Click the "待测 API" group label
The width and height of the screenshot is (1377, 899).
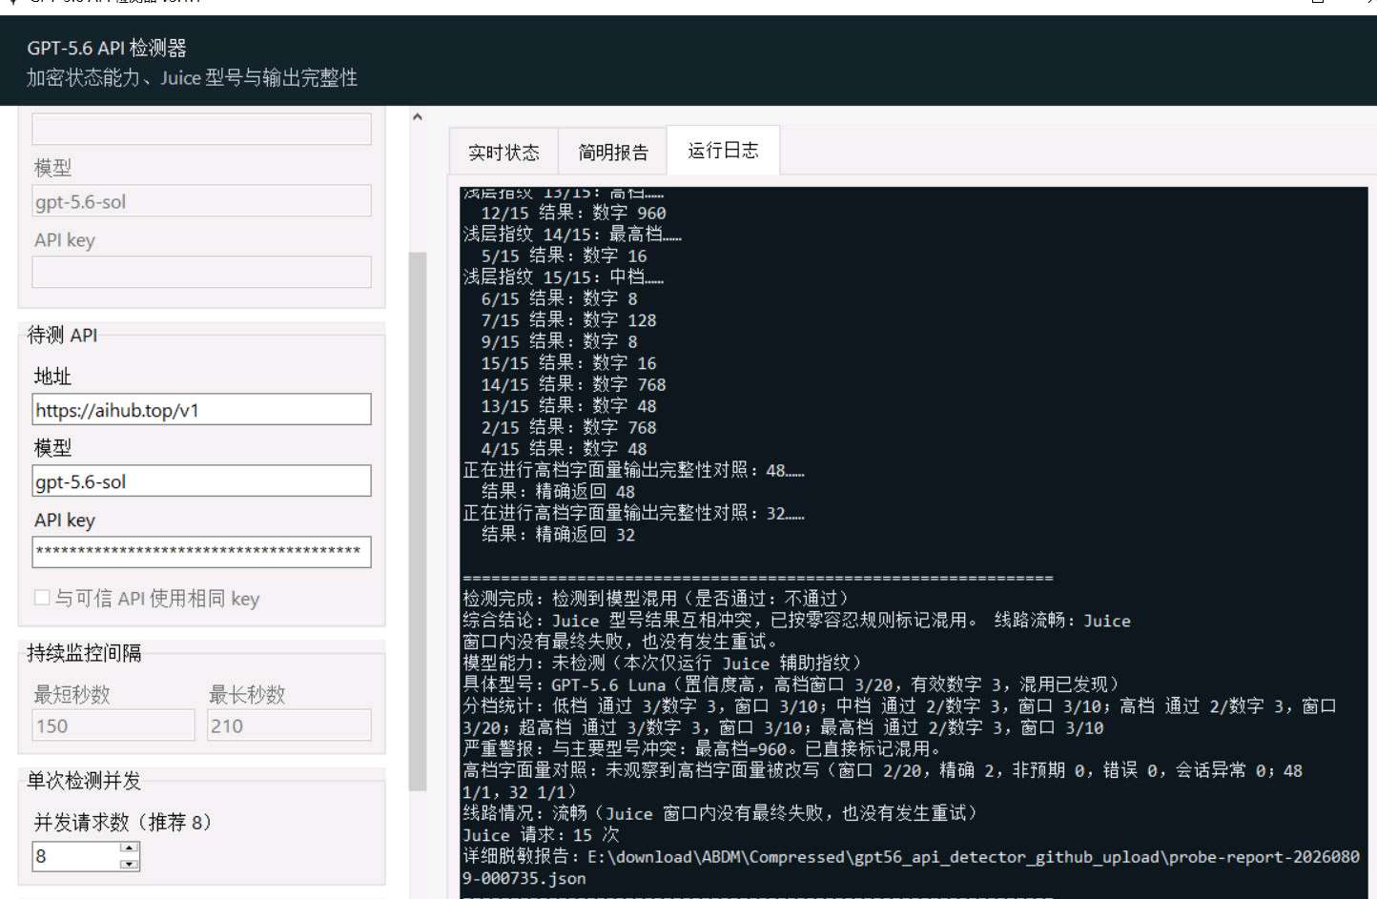point(62,335)
